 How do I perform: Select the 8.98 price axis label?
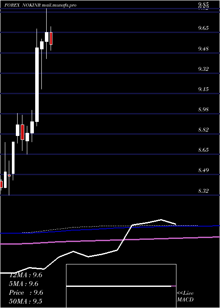click(x=203, y=110)
